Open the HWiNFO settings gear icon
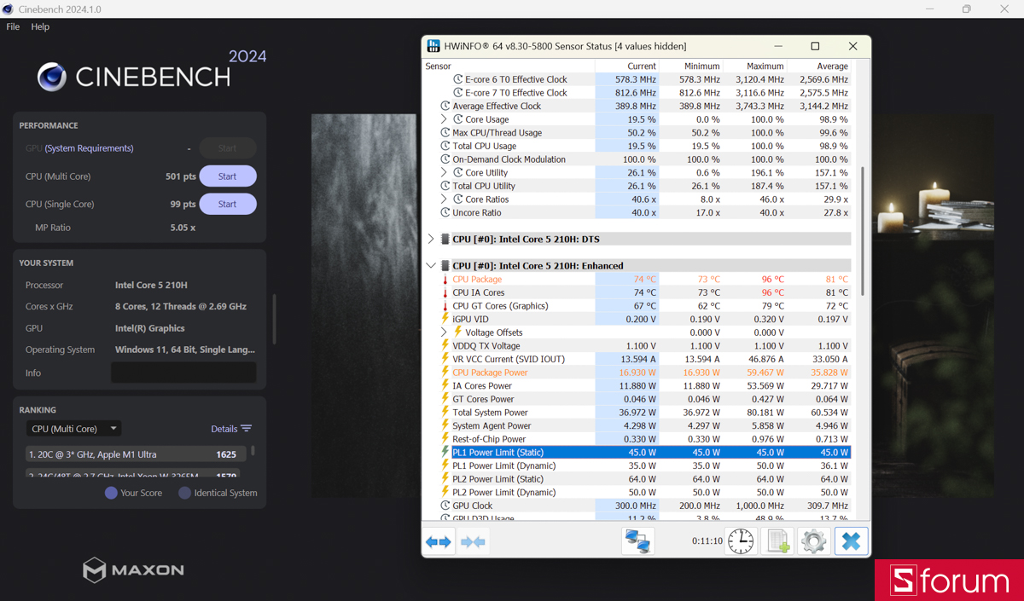1024x601 pixels. click(812, 540)
